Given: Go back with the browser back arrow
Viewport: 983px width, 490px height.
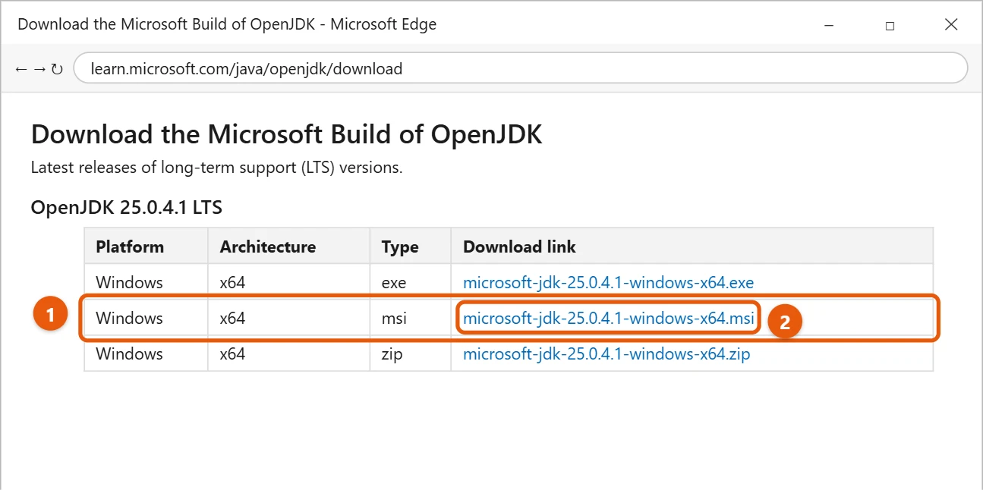Looking at the screenshot, I should (20, 69).
